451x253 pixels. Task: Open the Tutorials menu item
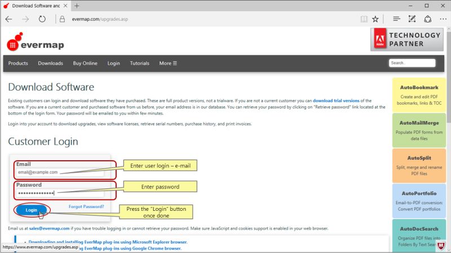[139, 63]
